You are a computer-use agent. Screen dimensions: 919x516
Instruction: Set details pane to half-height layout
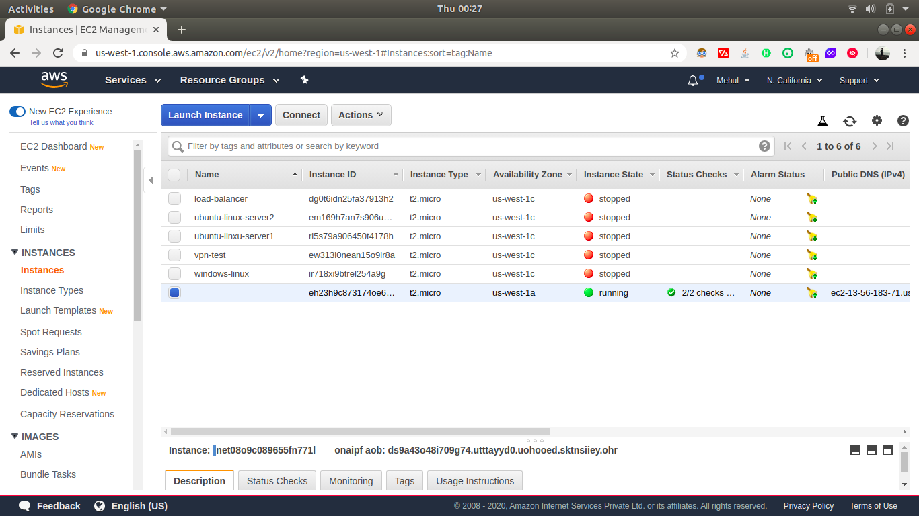[x=871, y=450]
